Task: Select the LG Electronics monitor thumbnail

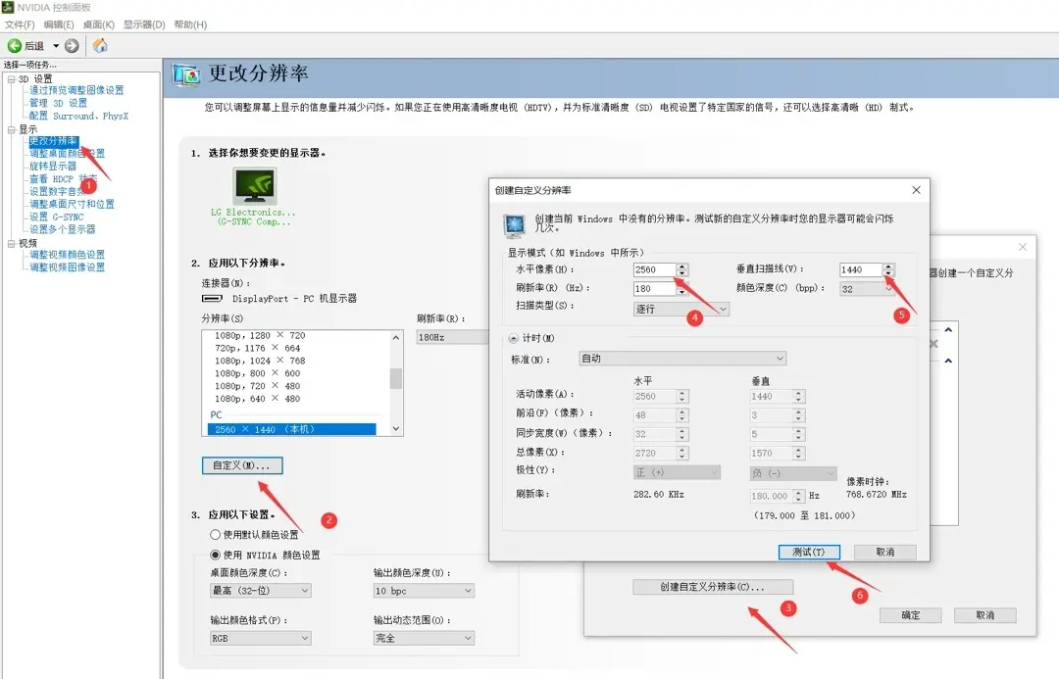Action: point(255,185)
